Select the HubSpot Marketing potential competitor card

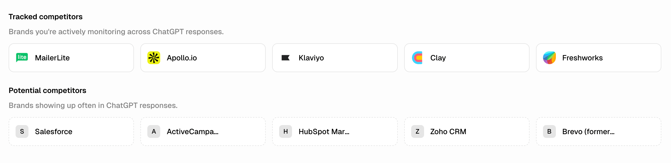coord(335,131)
